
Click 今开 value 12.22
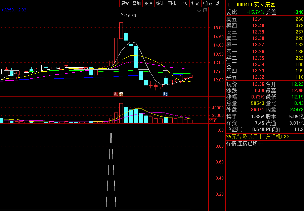[298, 84]
